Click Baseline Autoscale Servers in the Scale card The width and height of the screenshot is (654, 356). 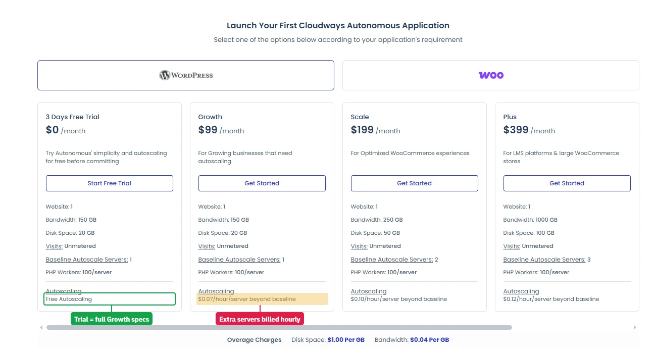(x=392, y=260)
